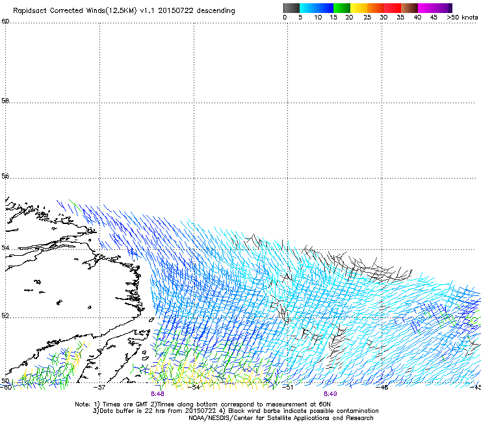Click the '10' label under the color bar
481x422 pixels.
pos(318,18)
